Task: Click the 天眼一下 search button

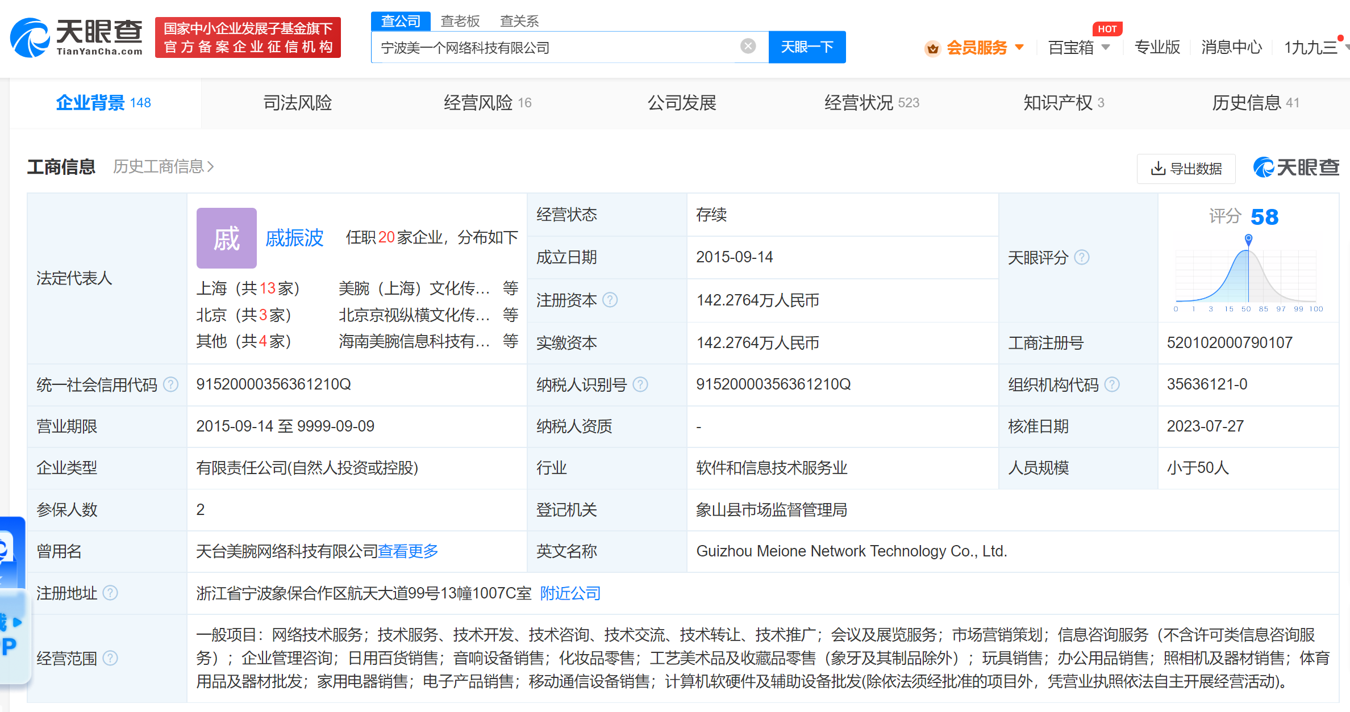Action: click(x=807, y=47)
